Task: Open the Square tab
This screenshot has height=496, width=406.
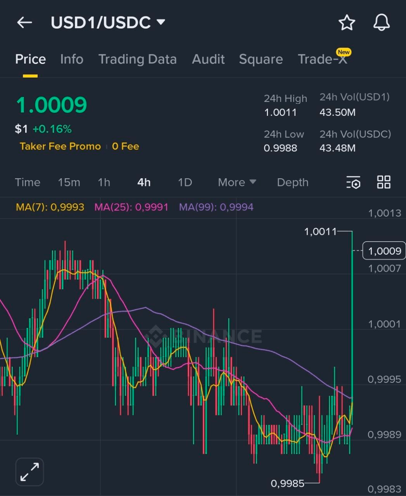Action: point(261,59)
